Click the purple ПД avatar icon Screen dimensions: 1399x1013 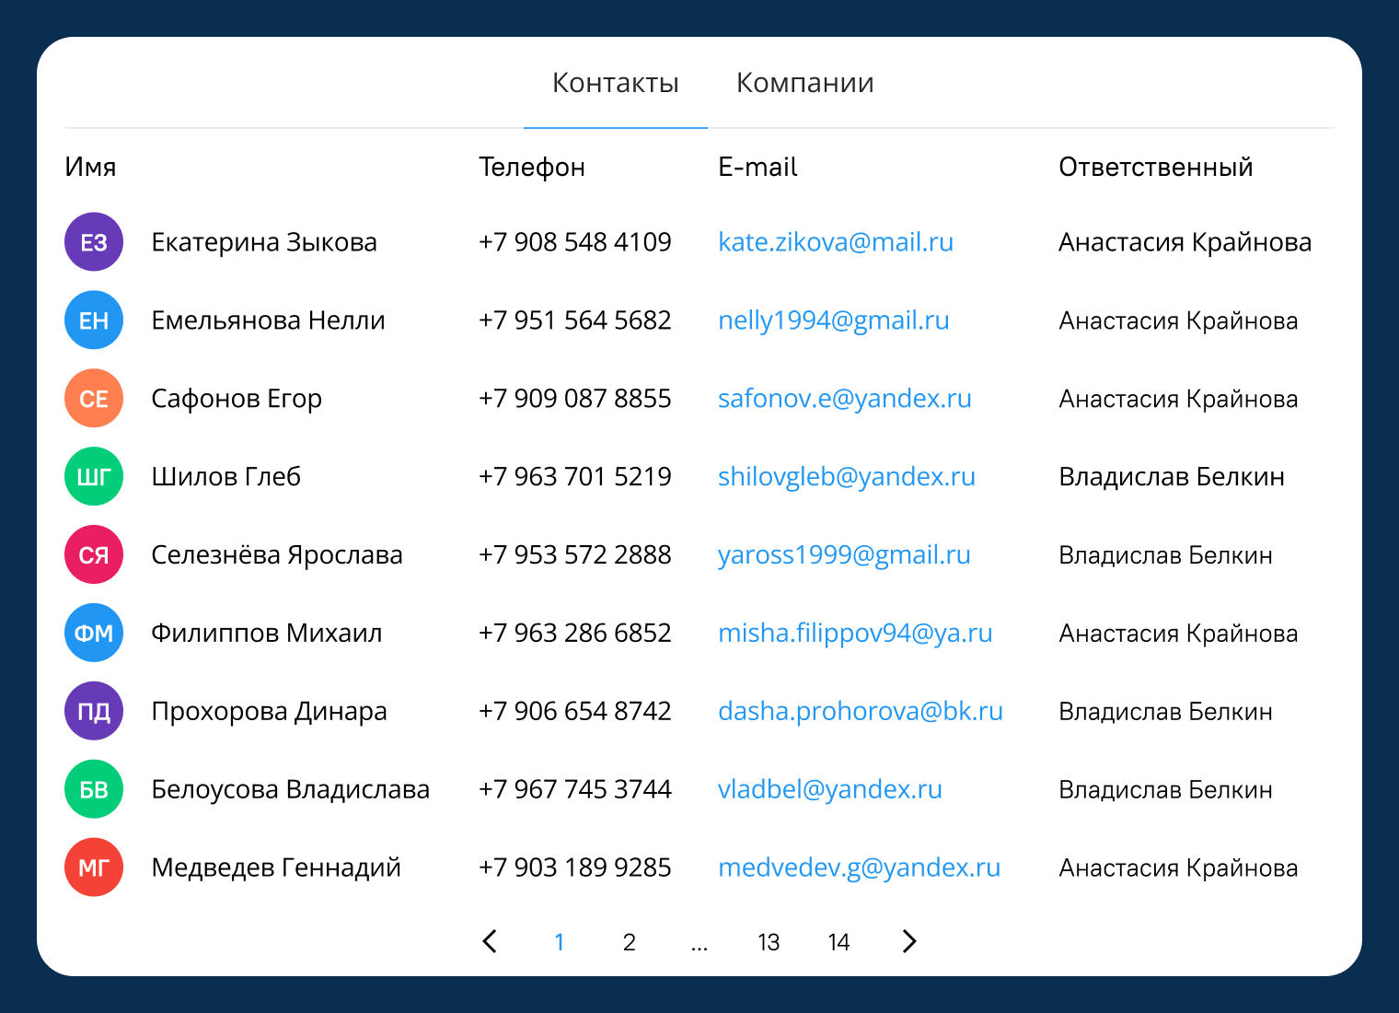[94, 712]
